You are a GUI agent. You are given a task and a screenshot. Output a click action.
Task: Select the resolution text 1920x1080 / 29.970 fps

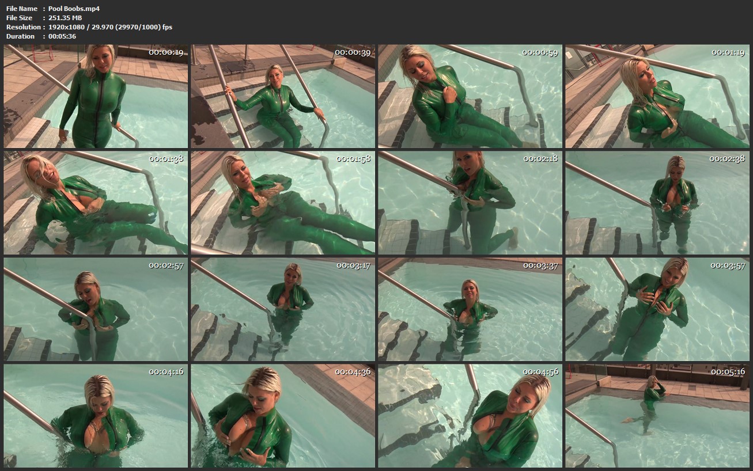(x=110, y=27)
